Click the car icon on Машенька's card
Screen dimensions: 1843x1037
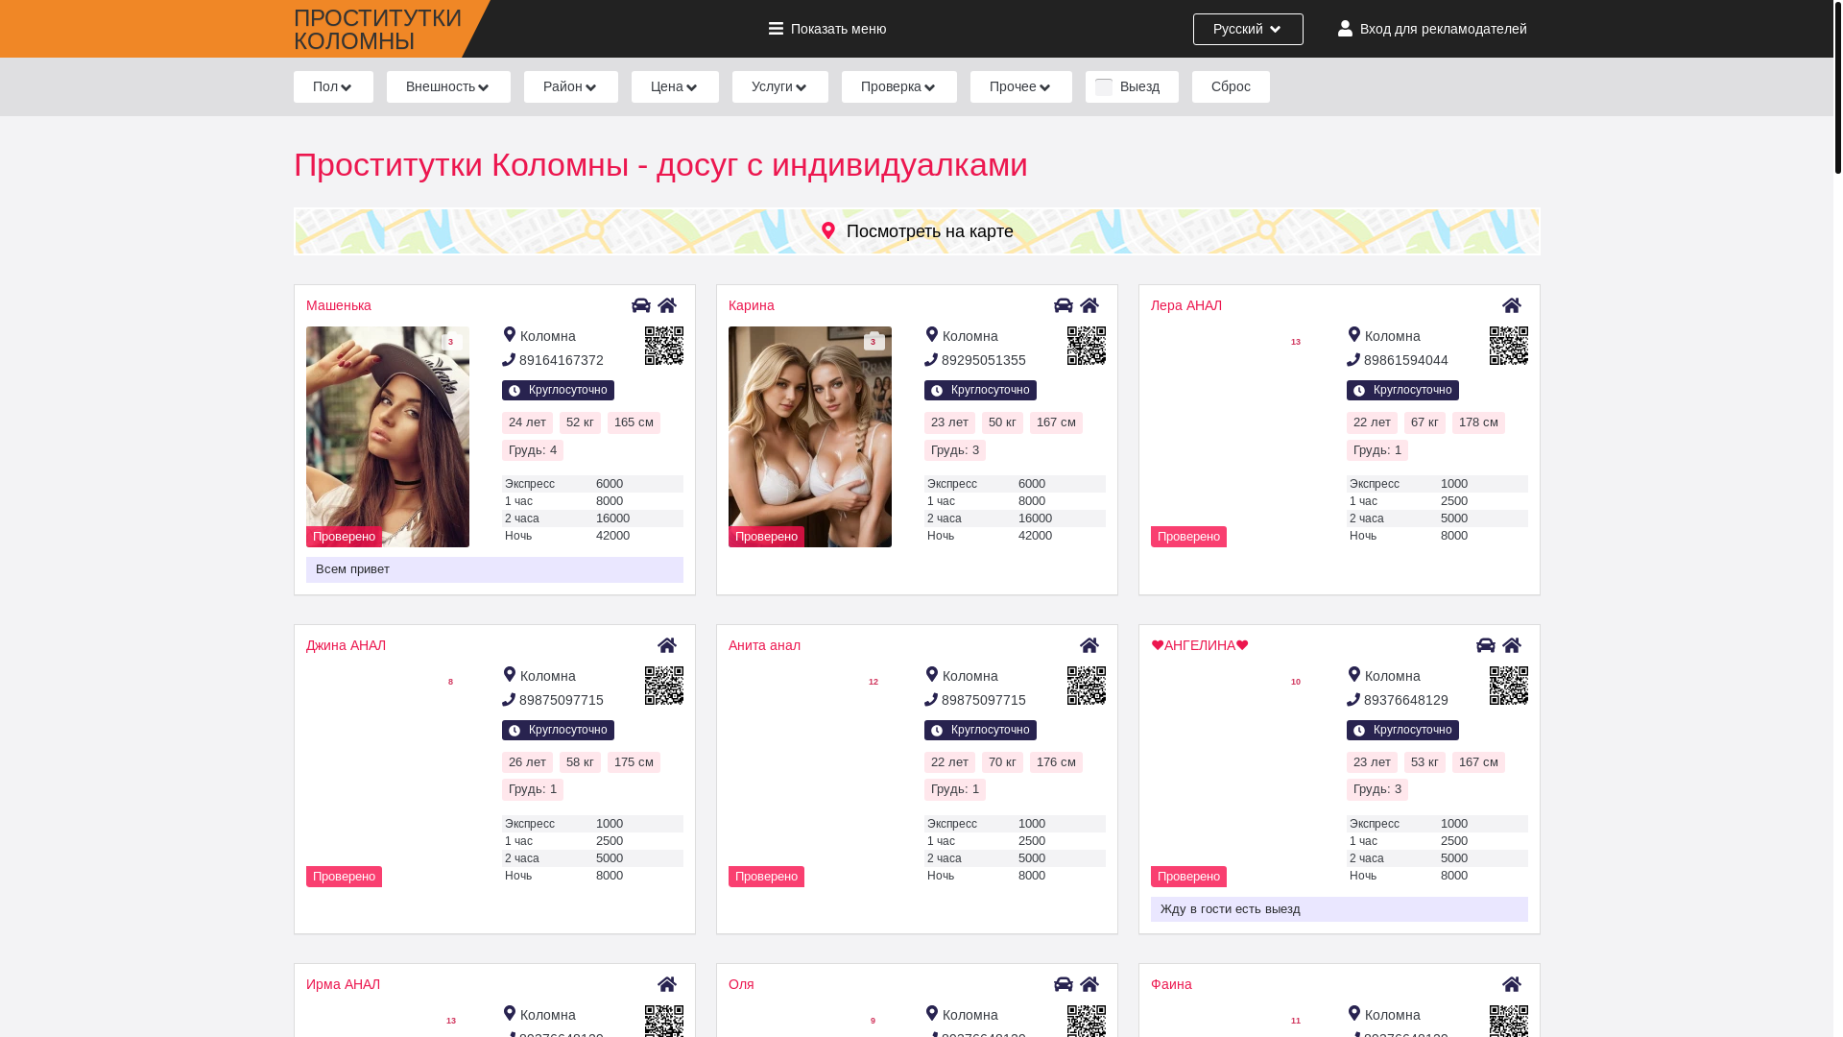coord(641,305)
